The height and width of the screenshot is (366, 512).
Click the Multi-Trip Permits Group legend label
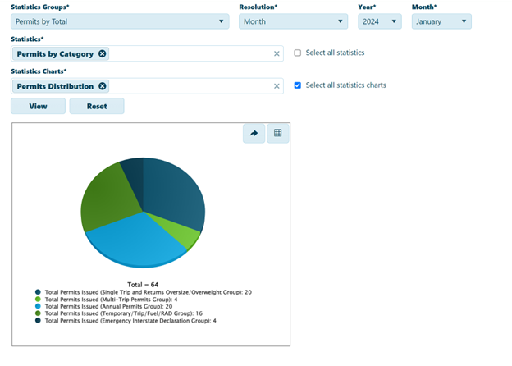[111, 299]
